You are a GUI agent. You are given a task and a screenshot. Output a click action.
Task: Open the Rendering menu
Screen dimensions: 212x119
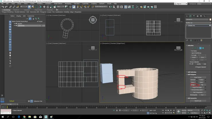point(68,4)
